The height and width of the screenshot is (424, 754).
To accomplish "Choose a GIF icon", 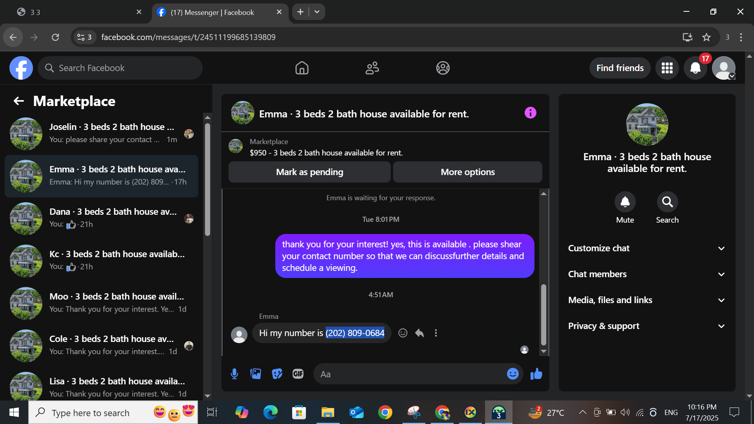I will pos(298,374).
